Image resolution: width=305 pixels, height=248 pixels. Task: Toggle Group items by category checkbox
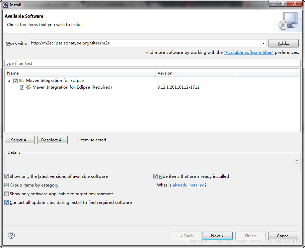point(7,185)
